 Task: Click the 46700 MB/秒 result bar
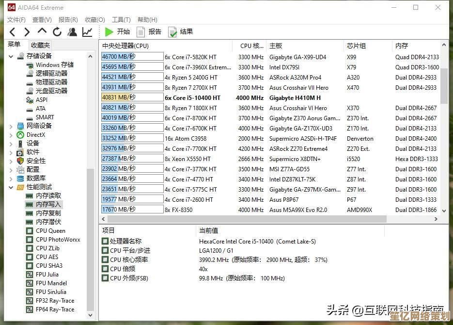[x=132, y=57]
